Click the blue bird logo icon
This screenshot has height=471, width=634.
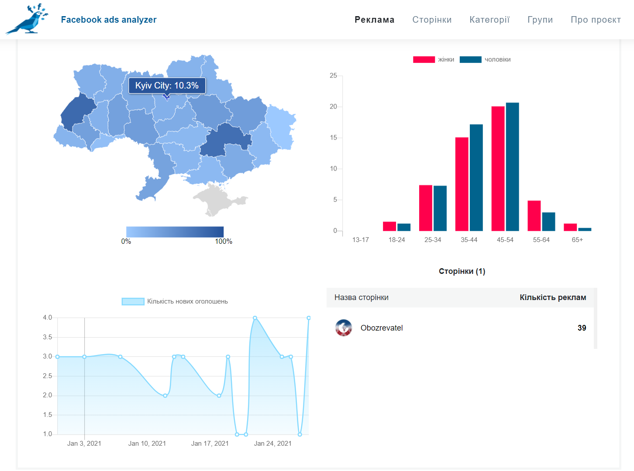[x=27, y=19]
